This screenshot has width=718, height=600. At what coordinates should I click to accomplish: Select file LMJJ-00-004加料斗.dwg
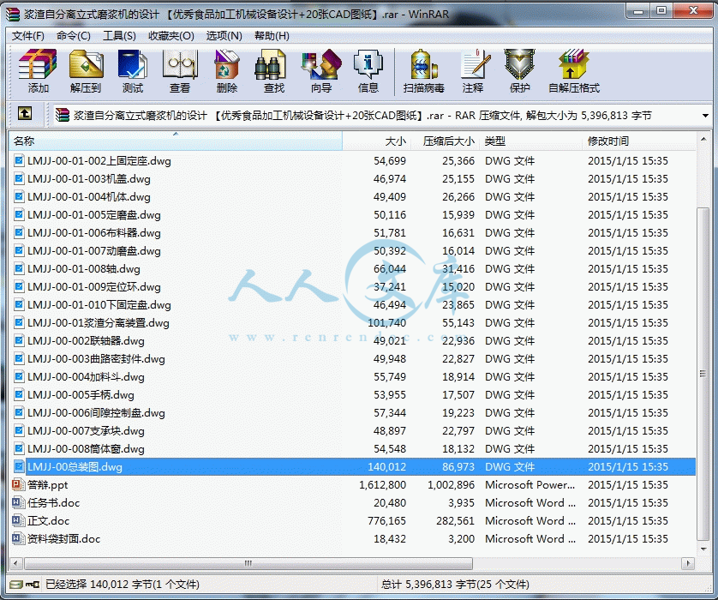[x=86, y=377]
